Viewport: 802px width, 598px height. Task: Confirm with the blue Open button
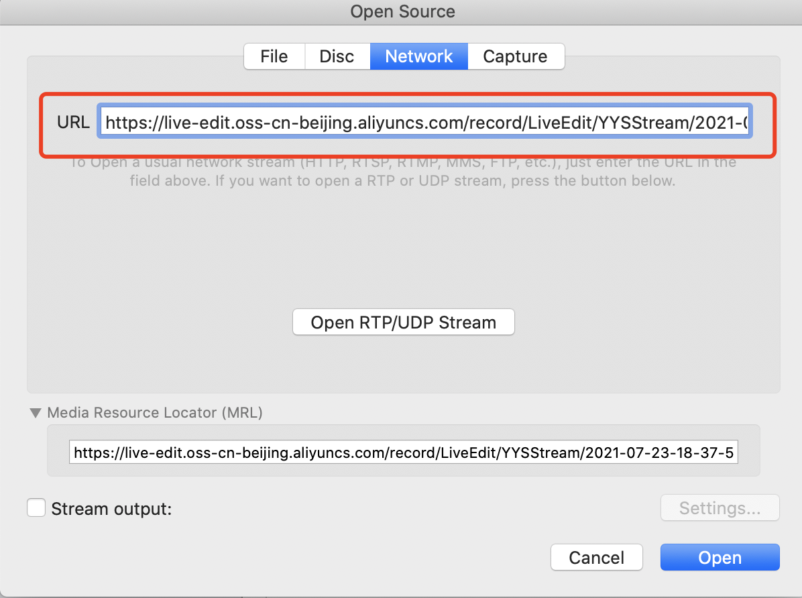click(720, 557)
